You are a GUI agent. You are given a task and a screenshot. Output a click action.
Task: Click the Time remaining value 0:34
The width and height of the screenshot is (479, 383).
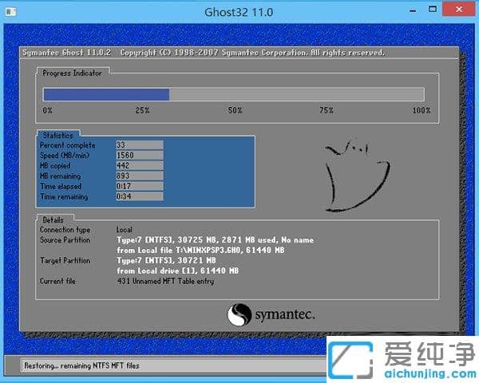coord(139,196)
